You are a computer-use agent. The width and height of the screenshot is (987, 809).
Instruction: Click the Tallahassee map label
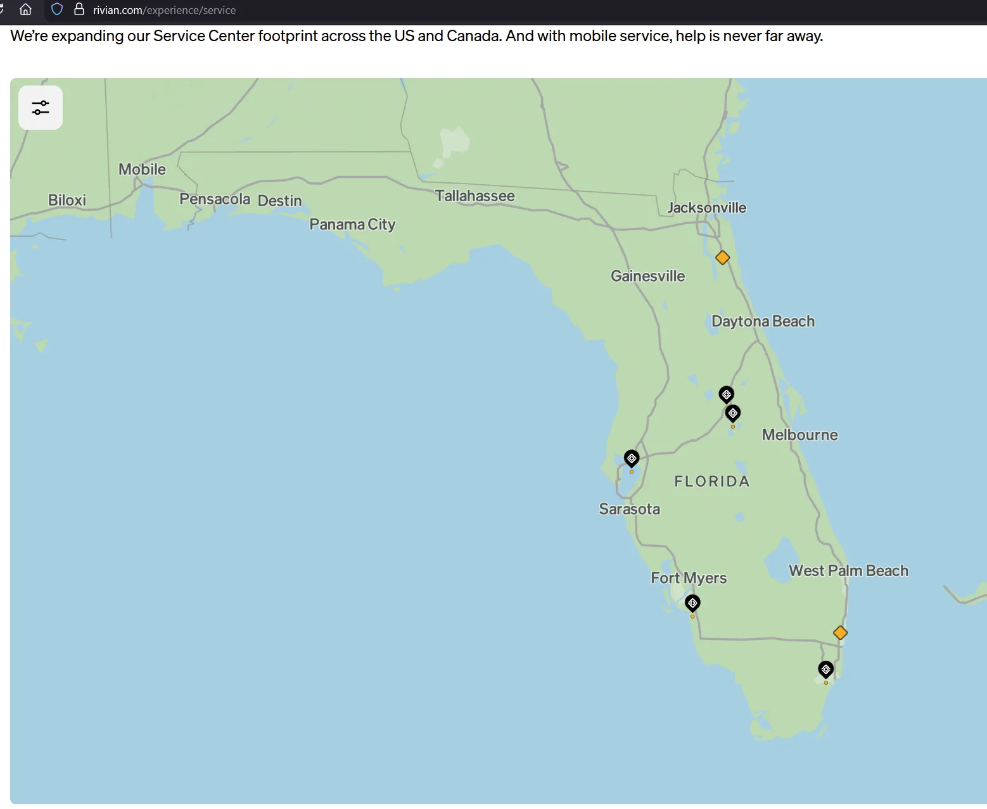[475, 196]
